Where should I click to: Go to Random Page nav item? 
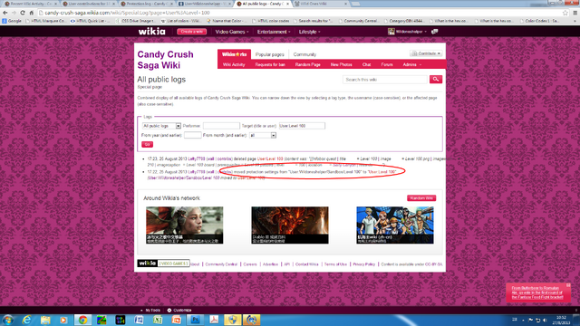point(308,64)
